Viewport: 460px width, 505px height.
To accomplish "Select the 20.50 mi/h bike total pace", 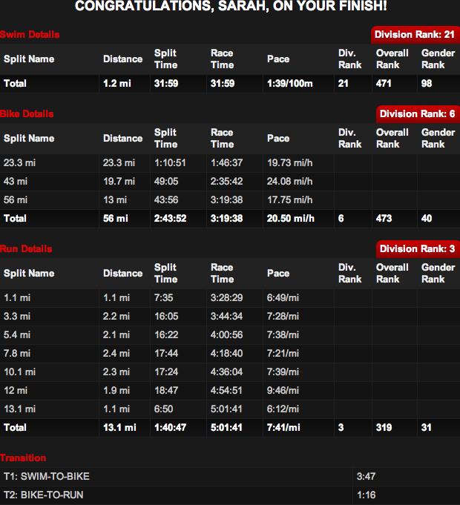I will tap(291, 219).
